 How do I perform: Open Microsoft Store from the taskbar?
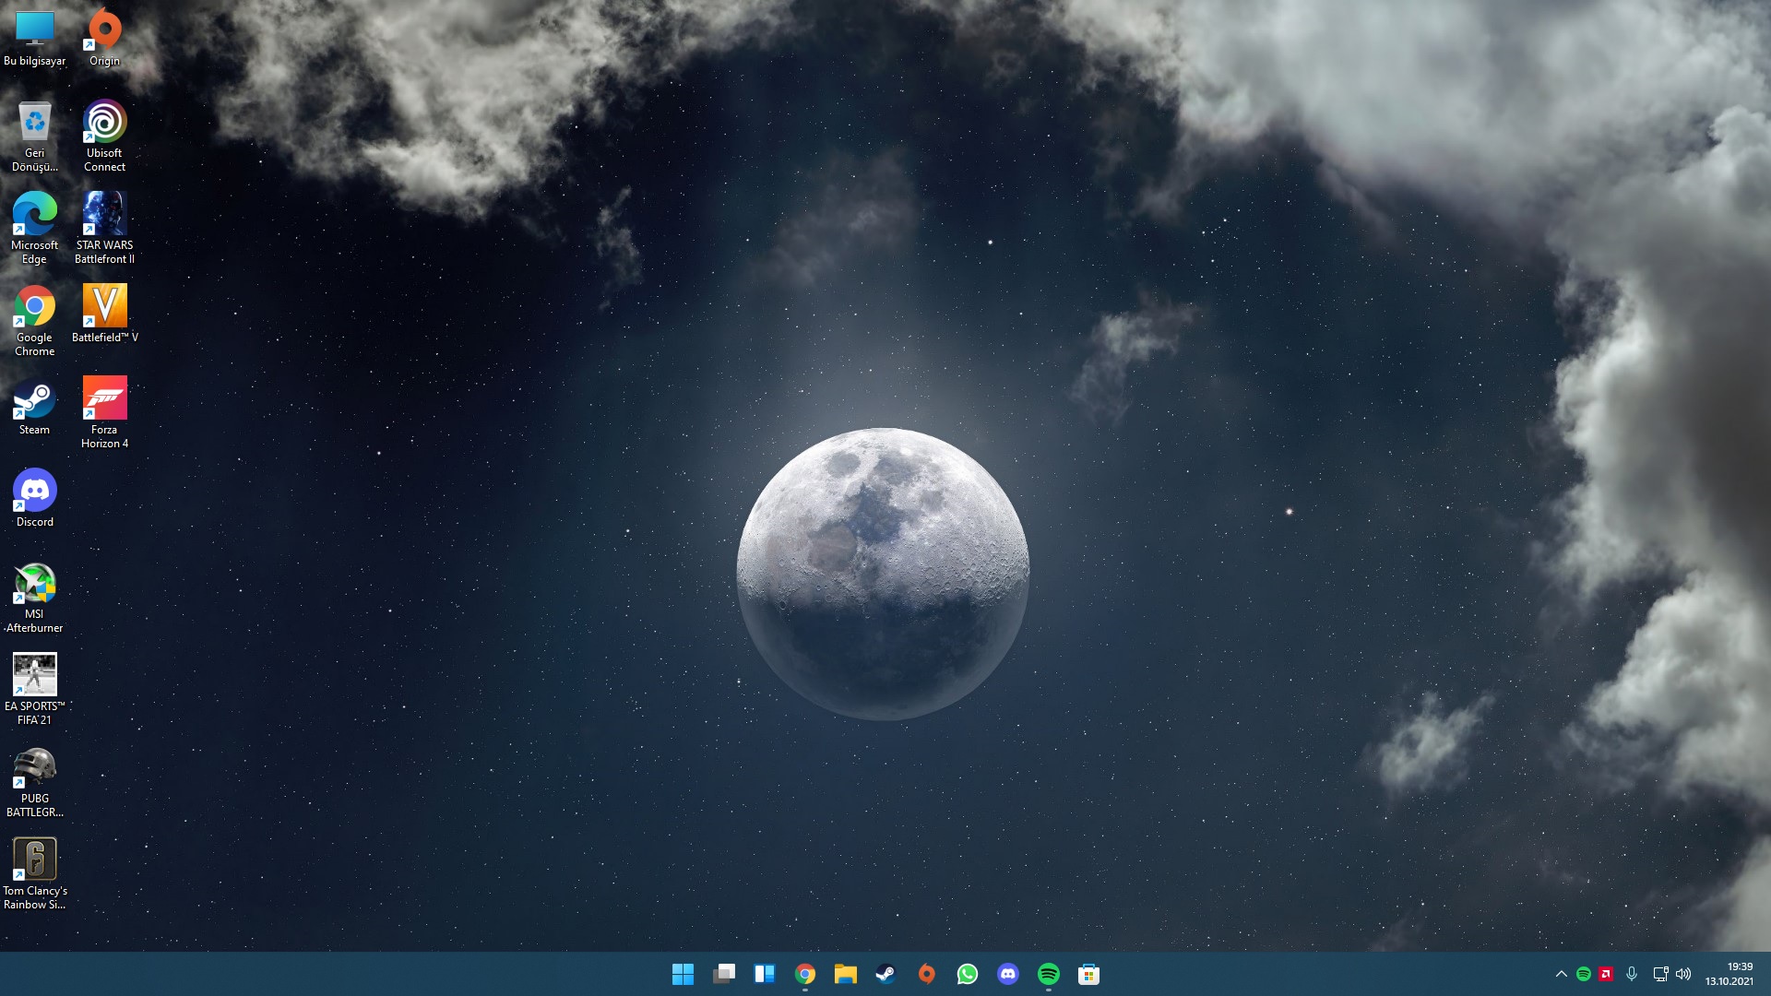1089,974
